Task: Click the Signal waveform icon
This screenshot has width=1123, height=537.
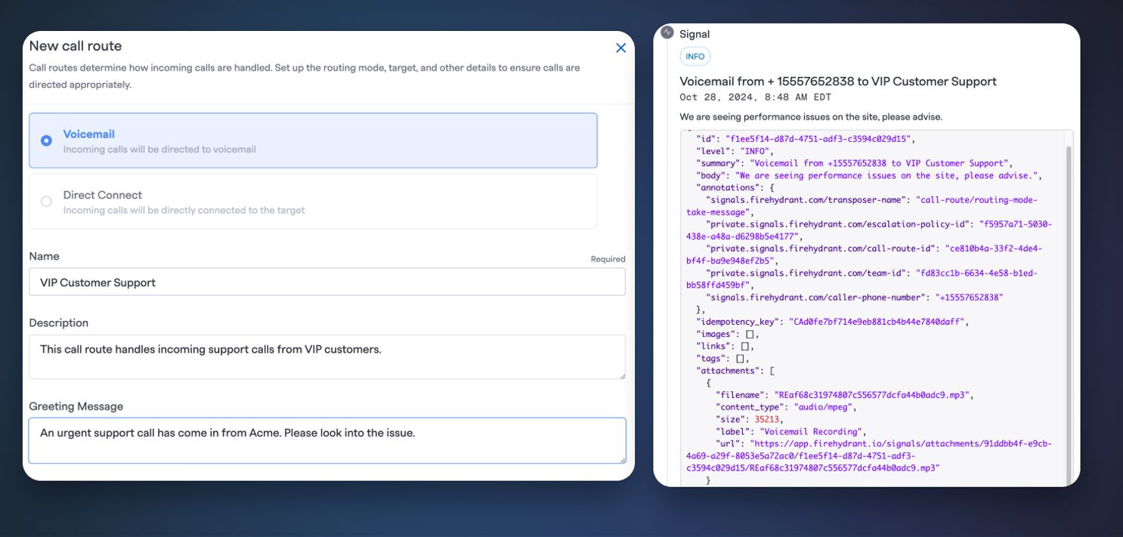Action: click(667, 32)
